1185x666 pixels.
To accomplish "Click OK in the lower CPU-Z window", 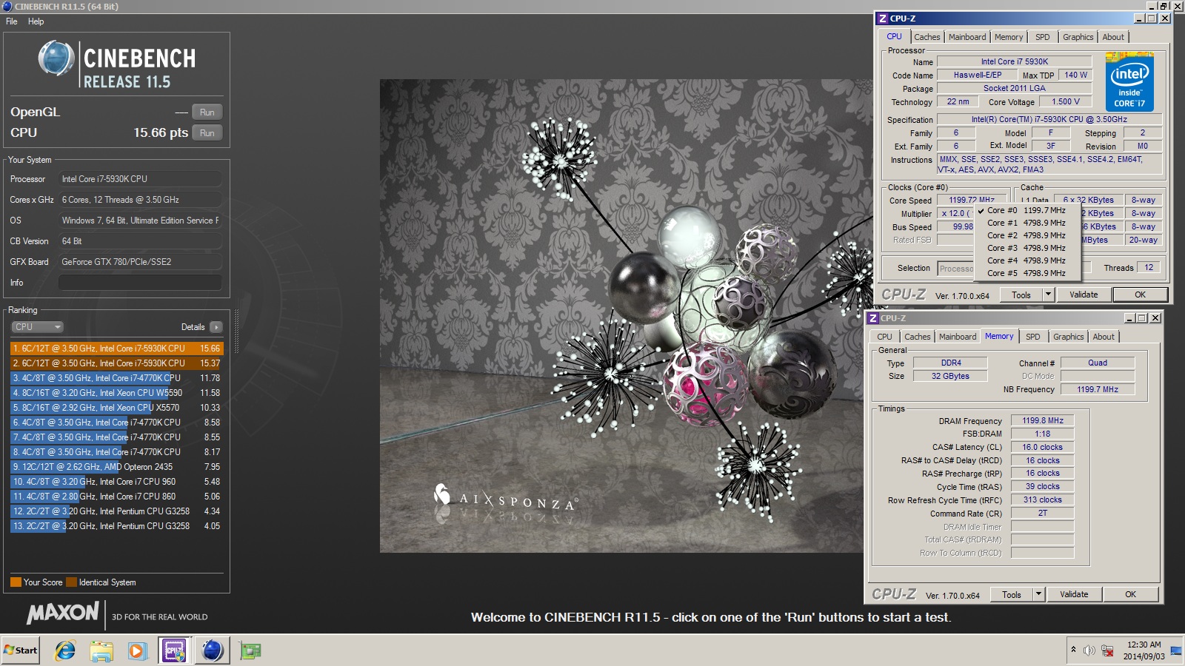I will point(1130,594).
